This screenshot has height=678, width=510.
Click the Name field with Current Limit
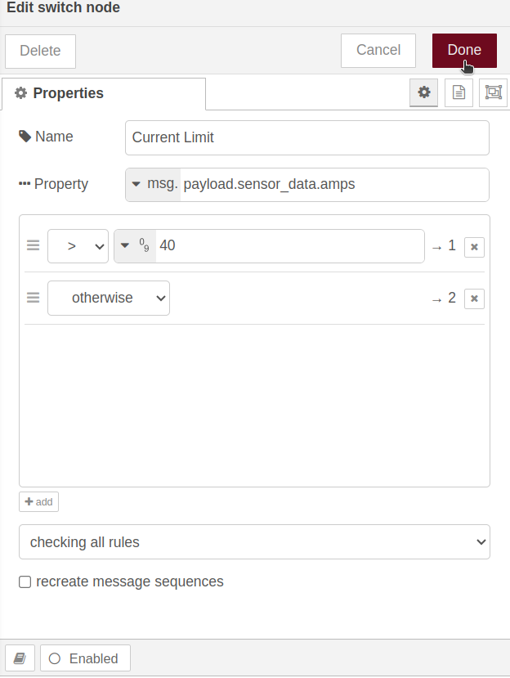click(x=307, y=137)
